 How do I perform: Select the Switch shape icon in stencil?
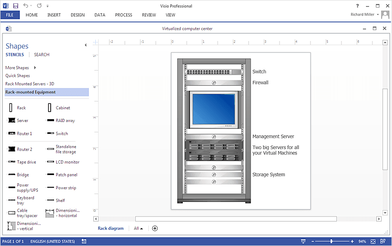coord(51,133)
